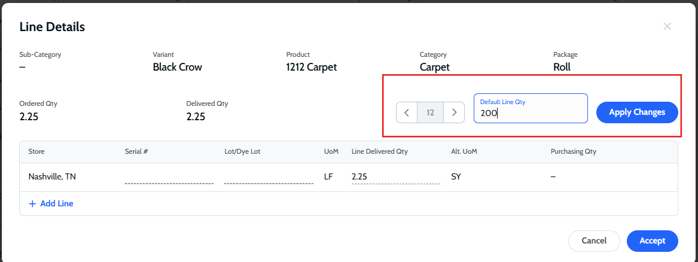698x262 pixels.
Task: Click the Roll package value
Action: (562, 67)
